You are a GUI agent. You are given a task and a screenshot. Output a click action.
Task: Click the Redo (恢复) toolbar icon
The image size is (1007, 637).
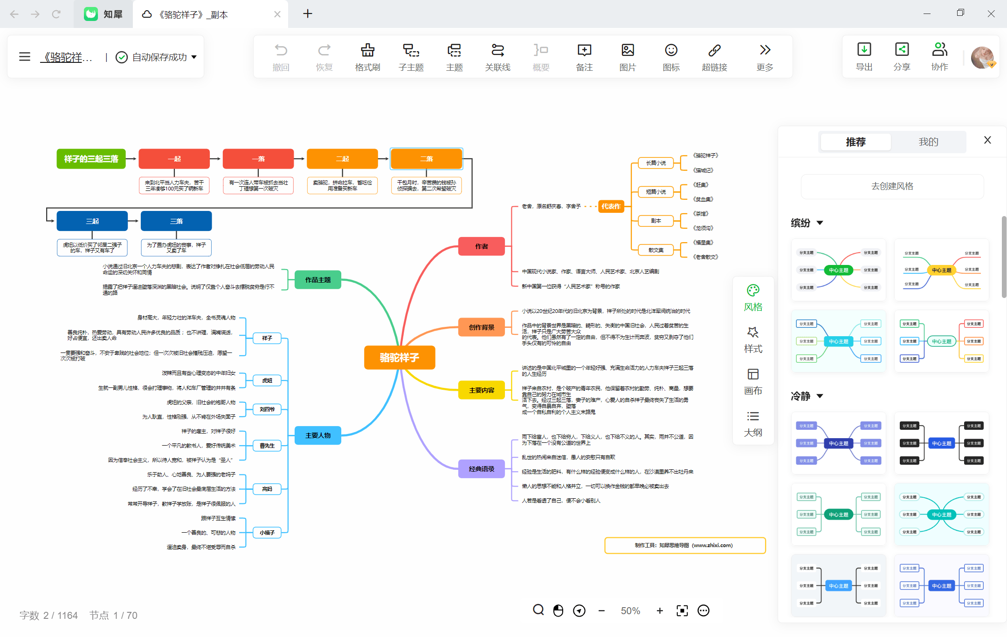click(x=324, y=57)
